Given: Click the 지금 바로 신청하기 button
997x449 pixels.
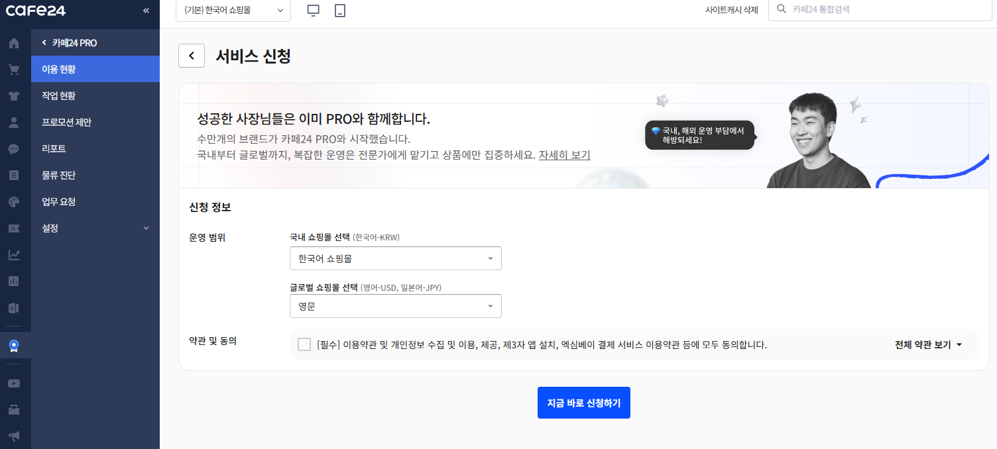Looking at the screenshot, I should pyautogui.click(x=583, y=403).
